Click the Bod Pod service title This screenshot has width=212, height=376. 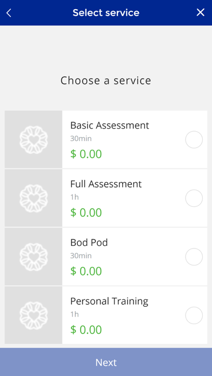[89, 243]
